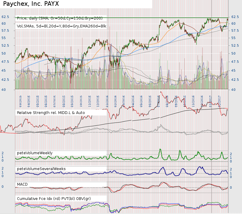Select the "Vol,SMAs, 5d=Bl,20d=Y..." legend label
This screenshot has height=214, width=242.
(61, 26)
